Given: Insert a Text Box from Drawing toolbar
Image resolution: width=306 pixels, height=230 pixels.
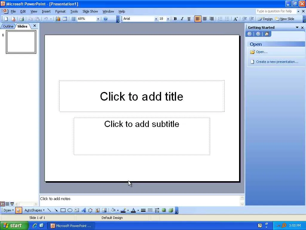Looking at the screenshot, I should 77,210.
